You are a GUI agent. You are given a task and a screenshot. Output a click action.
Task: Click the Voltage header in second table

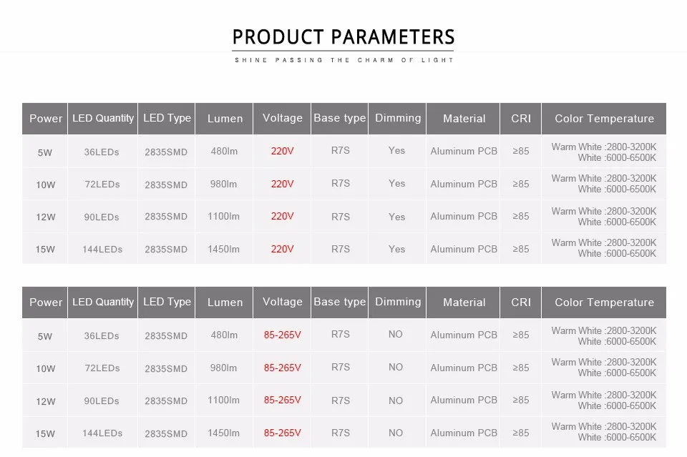click(x=282, y=302)
